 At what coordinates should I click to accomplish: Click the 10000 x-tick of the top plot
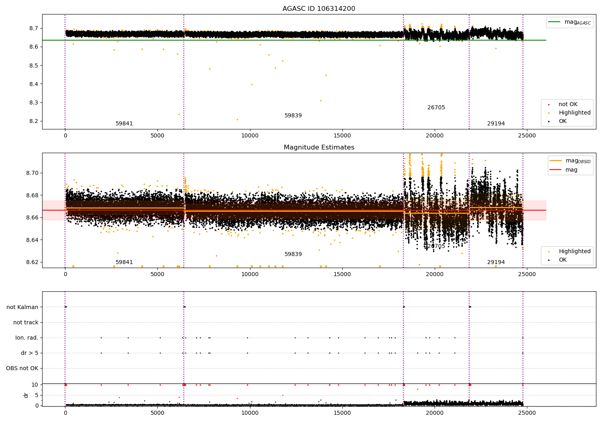coord(250,136)
